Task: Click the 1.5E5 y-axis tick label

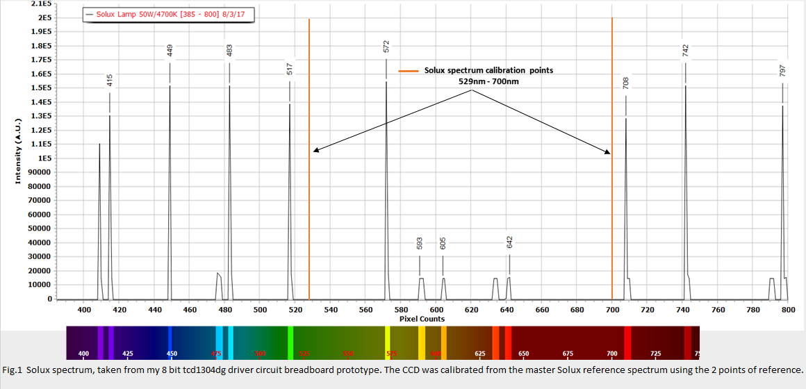Action: click(x=41, y=88)
